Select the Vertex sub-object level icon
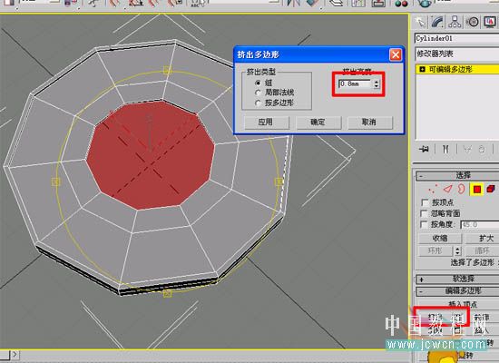This screenshot has height=363, width=499. (433, 189)
